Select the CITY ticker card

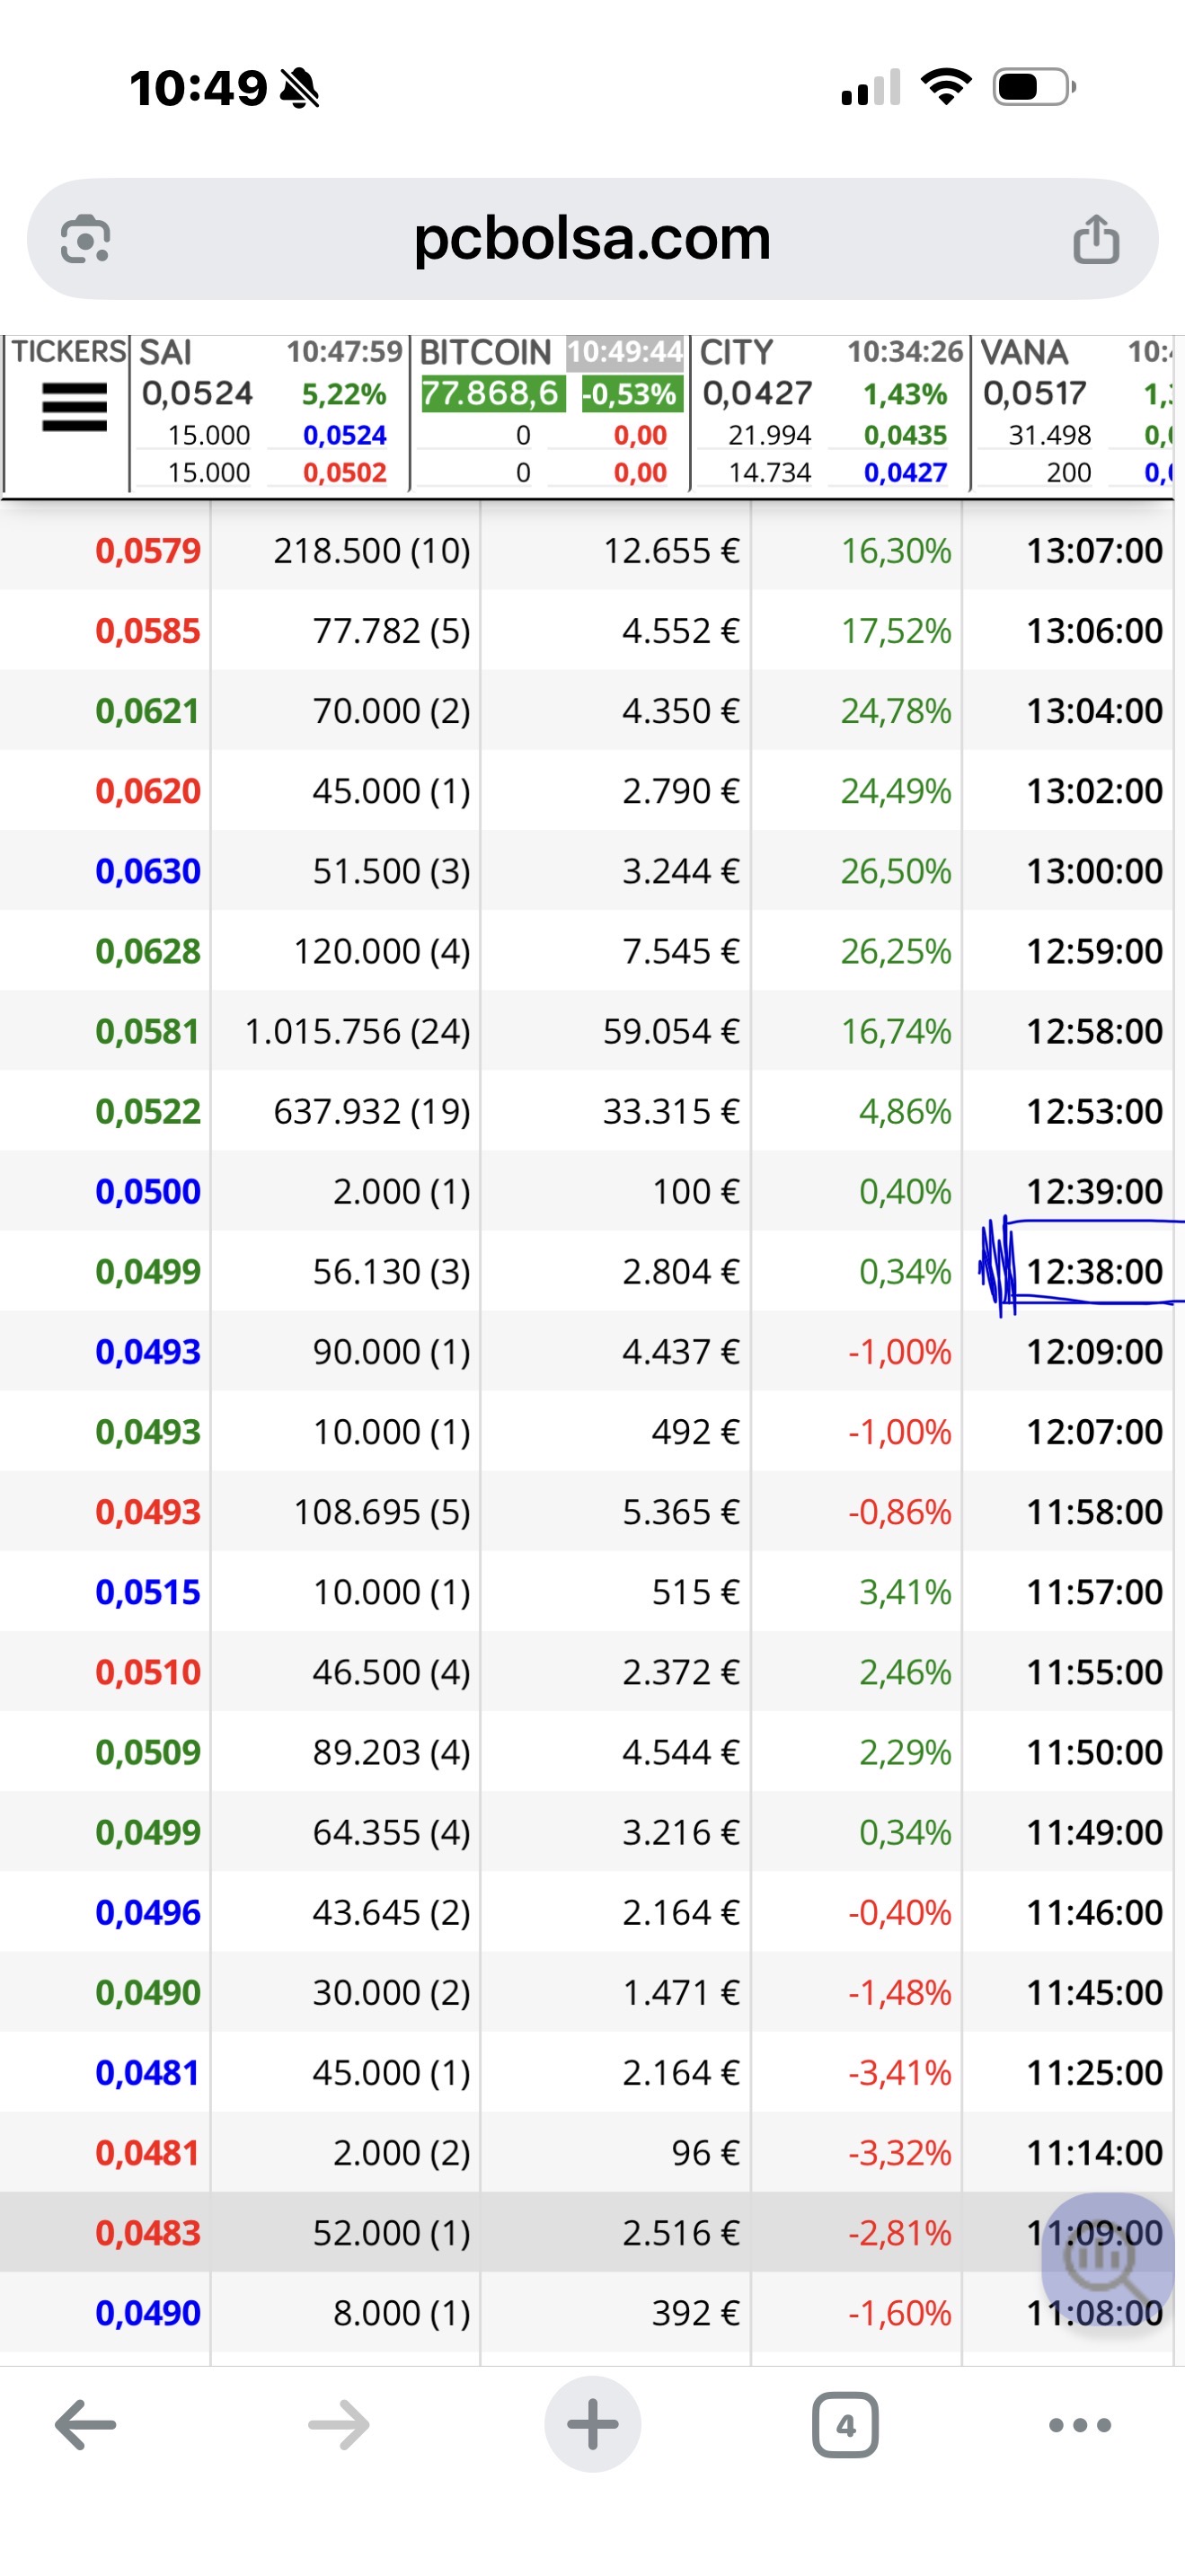tap(829, 413)
